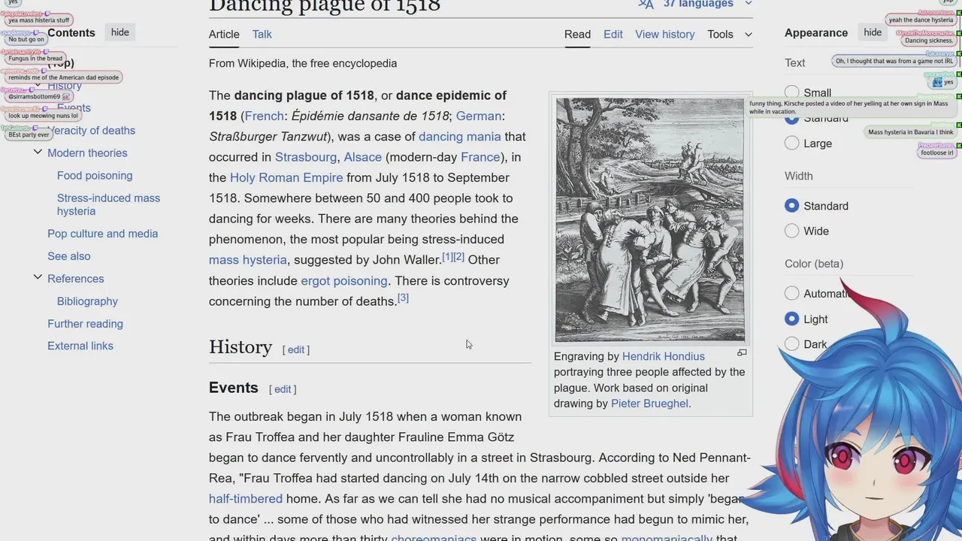Choose Light color mode

point(791,319)
